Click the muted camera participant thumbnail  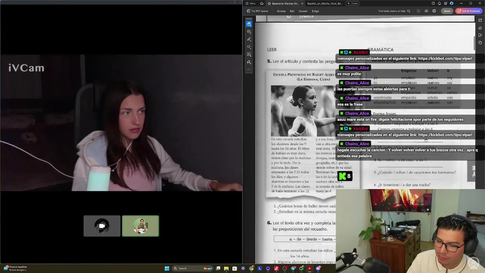click(102, 226)
